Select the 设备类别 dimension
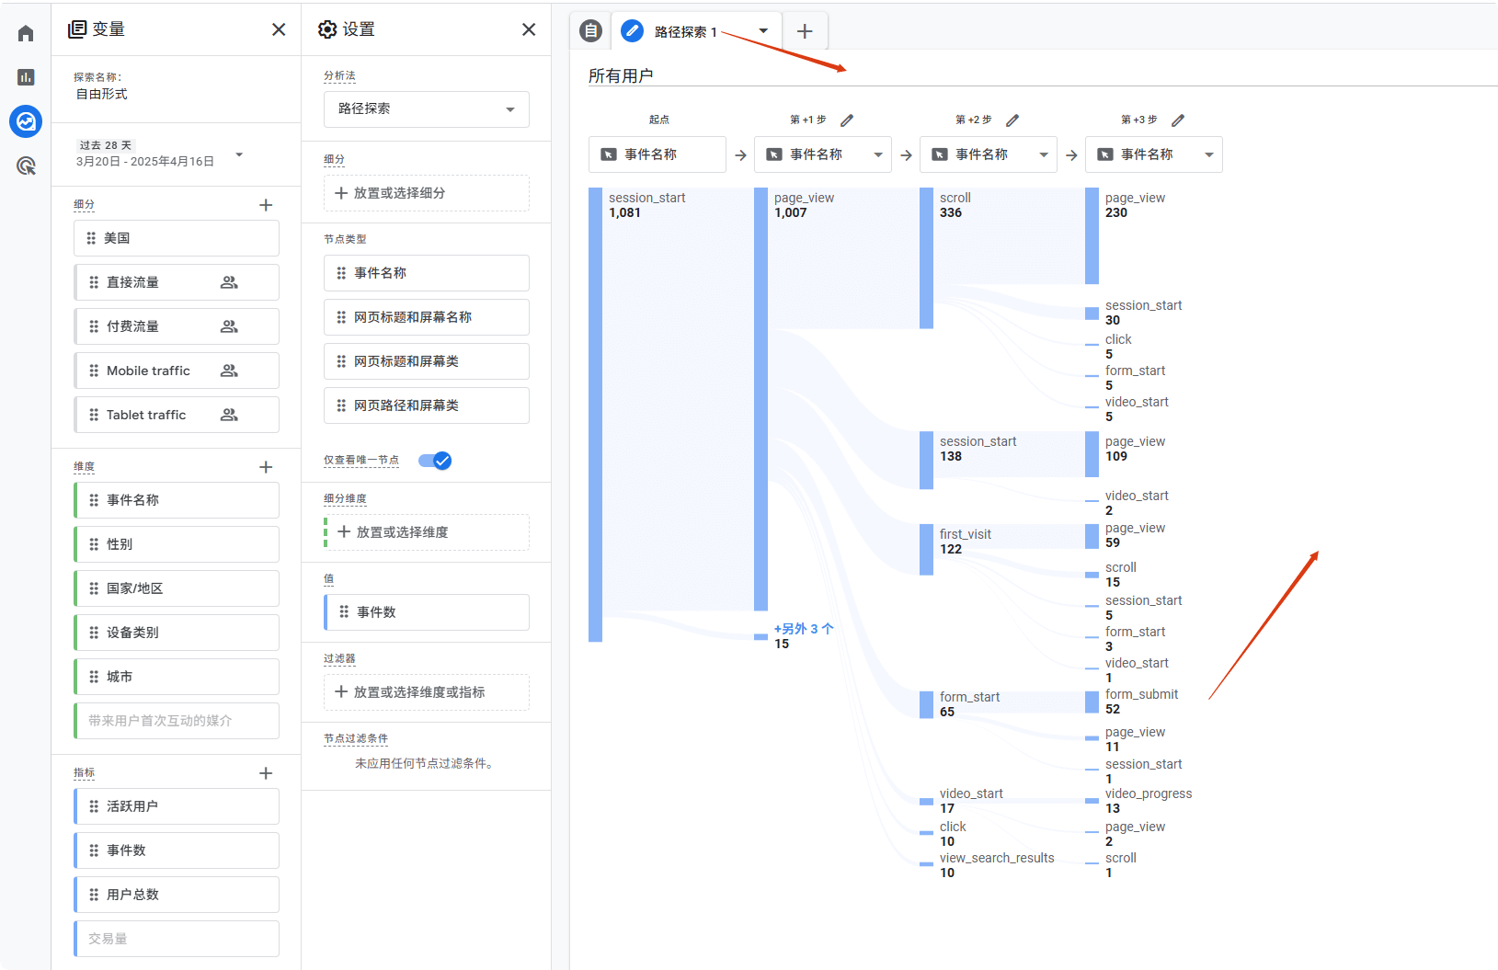 pos(177,633)
